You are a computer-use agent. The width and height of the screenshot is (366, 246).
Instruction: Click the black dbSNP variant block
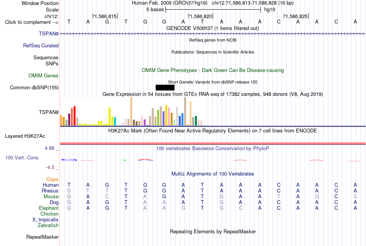[165, 87]
